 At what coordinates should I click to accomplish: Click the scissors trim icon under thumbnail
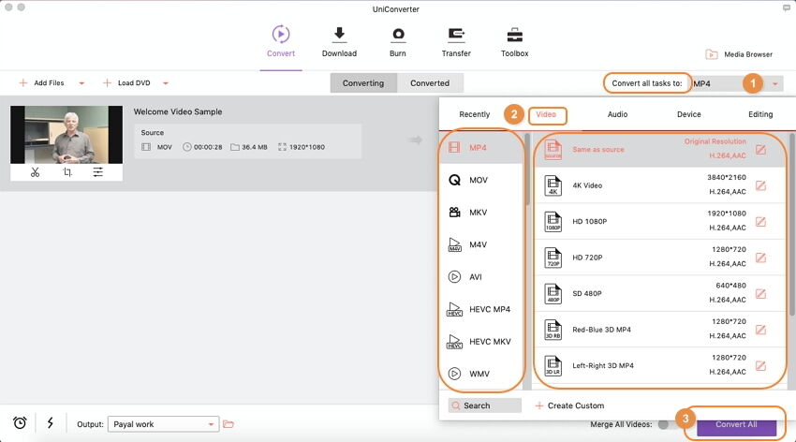(x=35, y=172)
